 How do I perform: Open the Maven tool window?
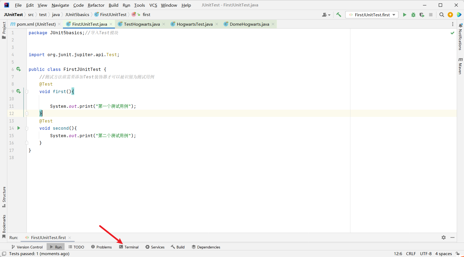(460, 66)
